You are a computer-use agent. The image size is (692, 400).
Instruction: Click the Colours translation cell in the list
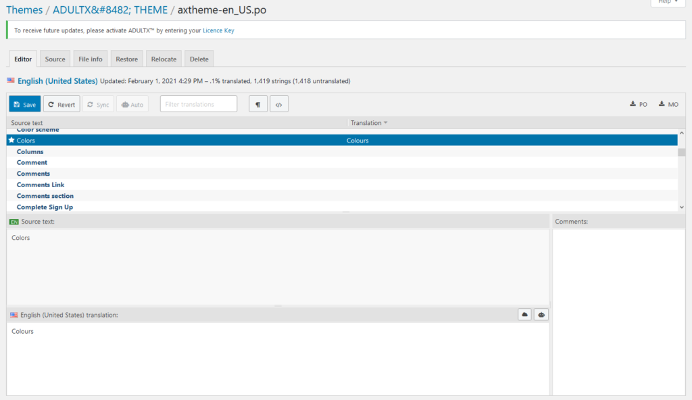(357, 141)
